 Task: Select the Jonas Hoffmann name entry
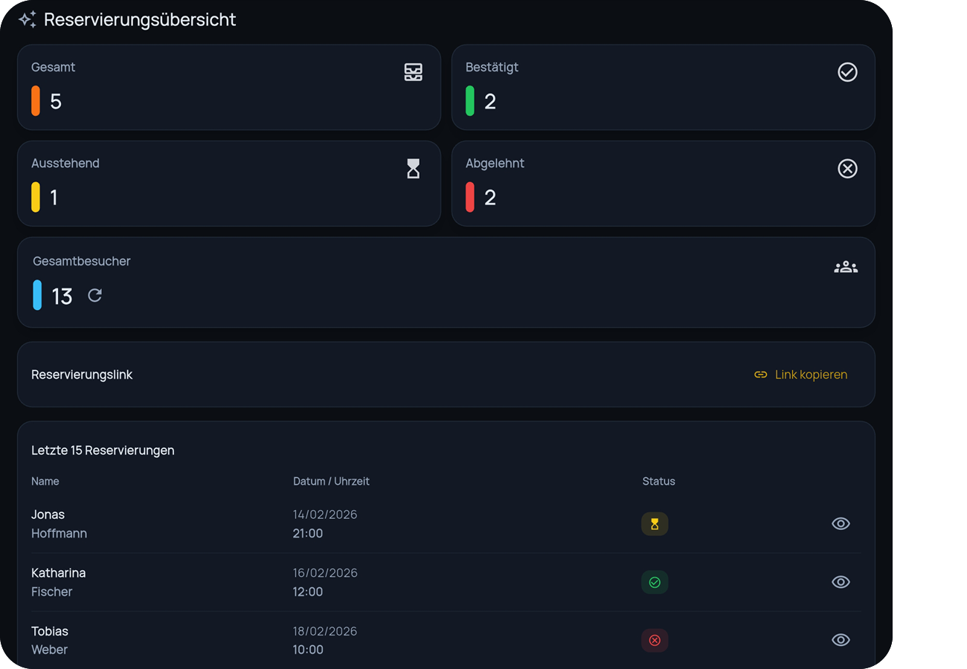59,524
